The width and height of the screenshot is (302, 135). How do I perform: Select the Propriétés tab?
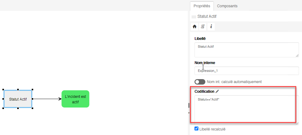click(202, 6)
